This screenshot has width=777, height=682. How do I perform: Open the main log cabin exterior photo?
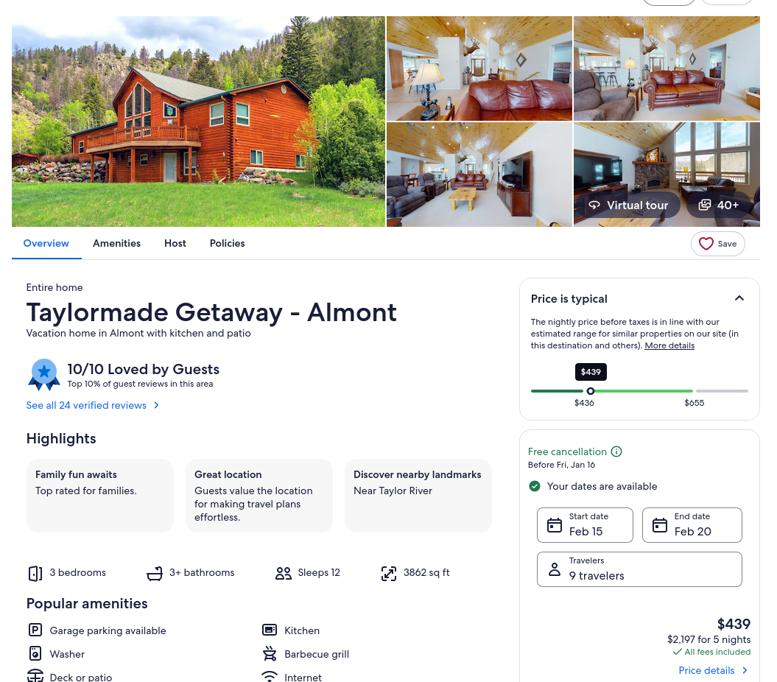198,122
